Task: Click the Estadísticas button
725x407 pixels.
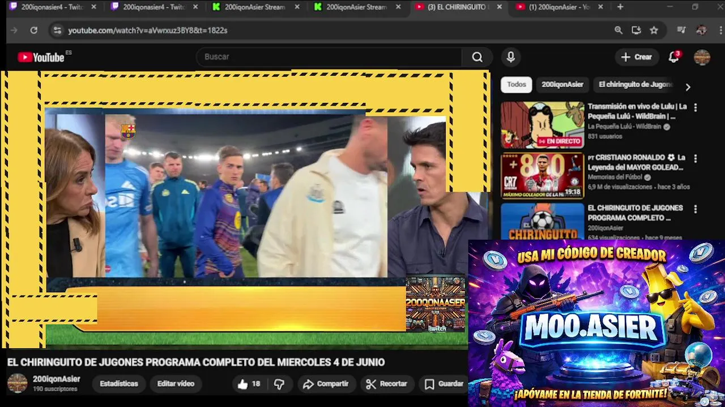Action: [119, 384]
